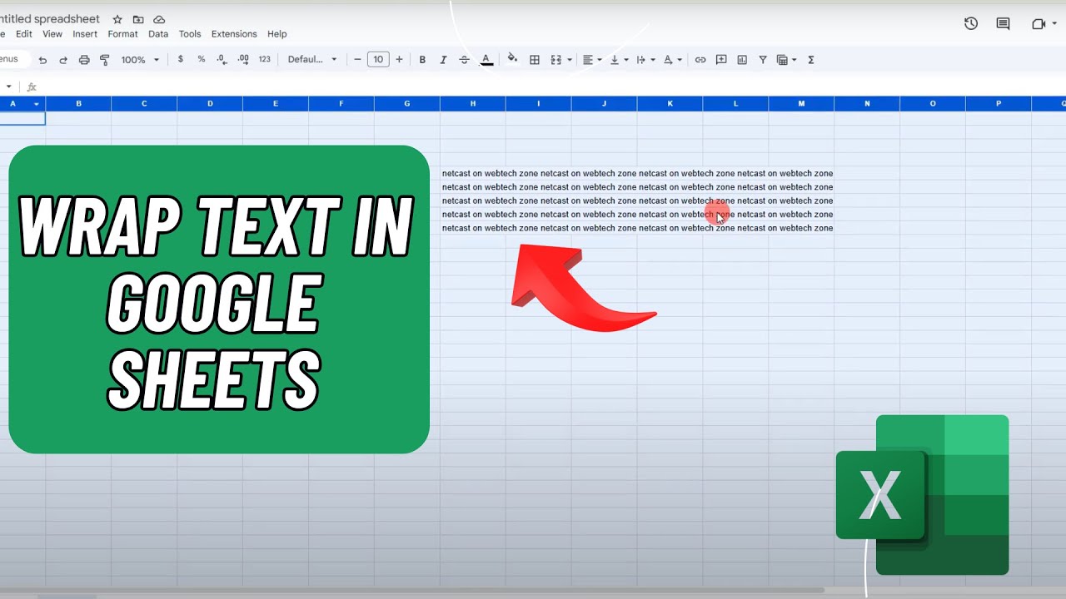Open the font family dropdown

click(x=312, y=60)
